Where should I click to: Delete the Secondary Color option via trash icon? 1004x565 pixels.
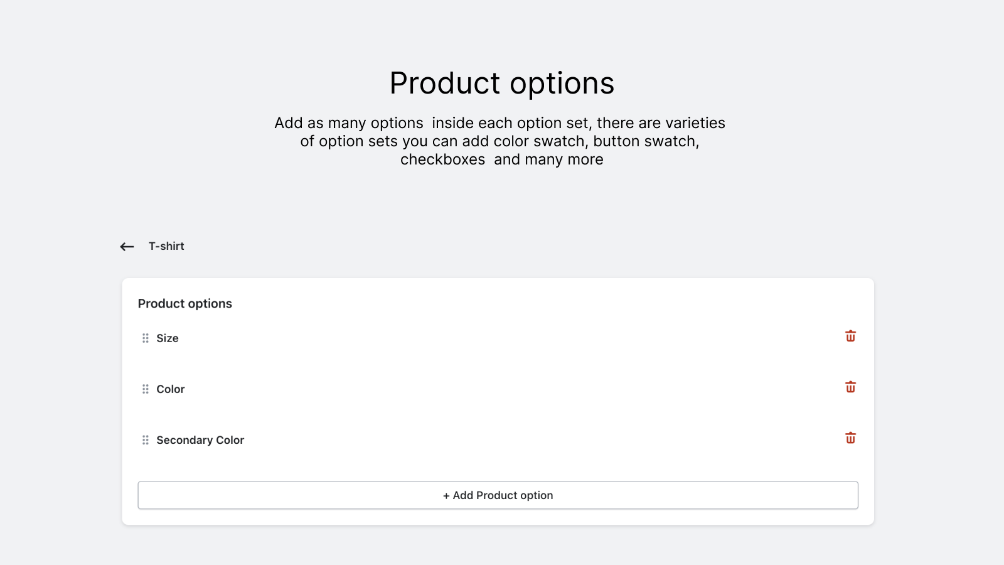click(850, 438)
